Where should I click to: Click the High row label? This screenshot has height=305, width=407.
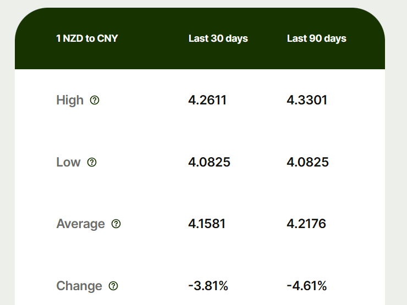coord(70,101)
